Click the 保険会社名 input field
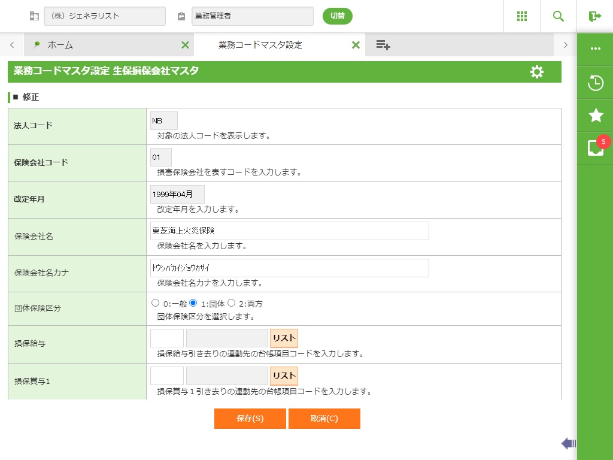613x460 pixels. 290,231
